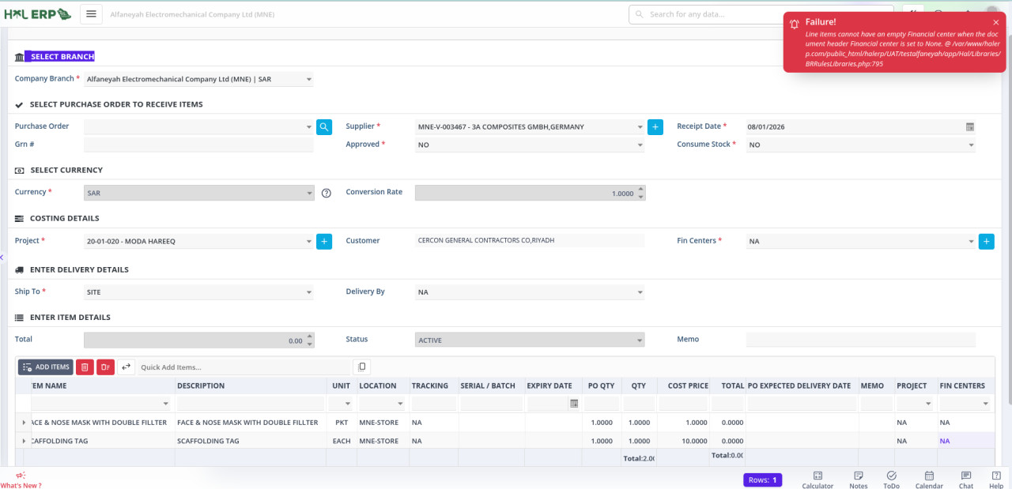Expand the Face & Nose Mask row
Viewport: 1012px width, 489px height.
[x=24, y=423]
